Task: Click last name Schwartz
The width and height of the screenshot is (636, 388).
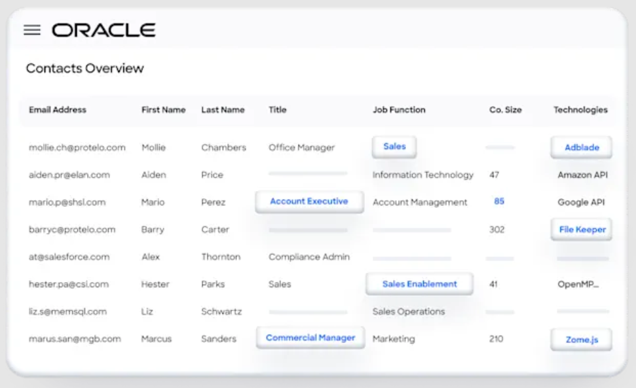Action: tap(221, 311)
